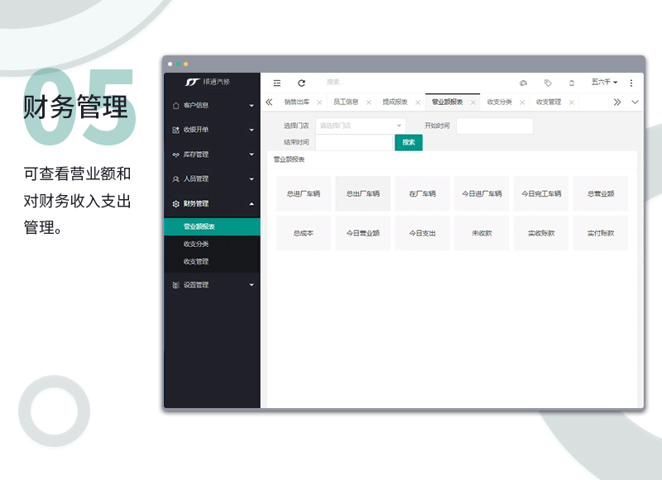
Task: Click the mobile device icon in header
Action: tap(571, 83)
